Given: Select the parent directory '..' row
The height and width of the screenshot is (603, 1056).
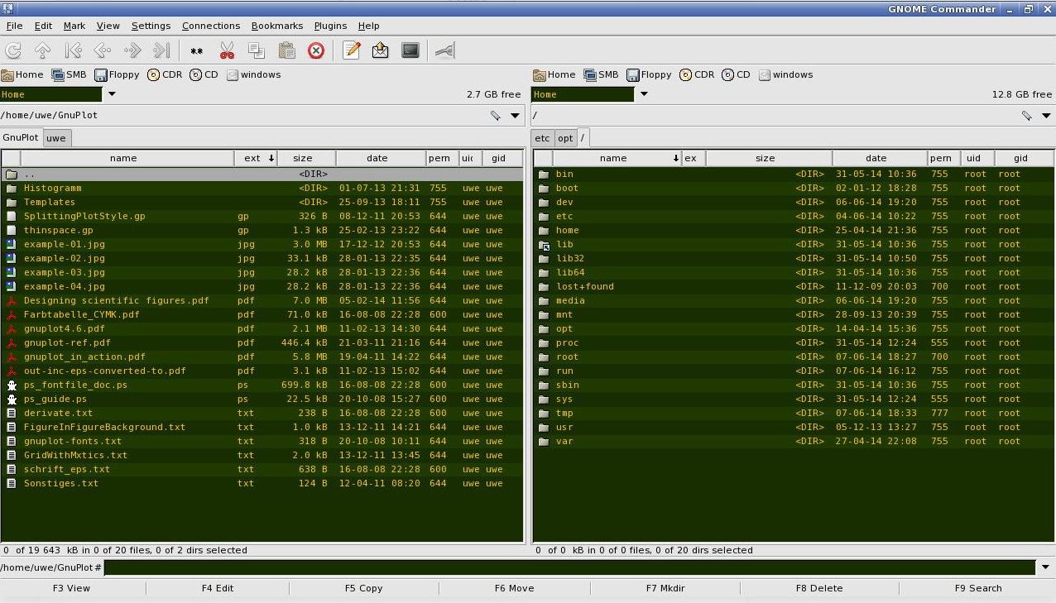Looking at the screenshot, I should tap(262, 174).
